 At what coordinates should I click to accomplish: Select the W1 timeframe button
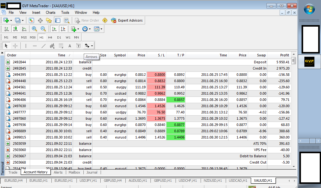(x=68, y=37)
